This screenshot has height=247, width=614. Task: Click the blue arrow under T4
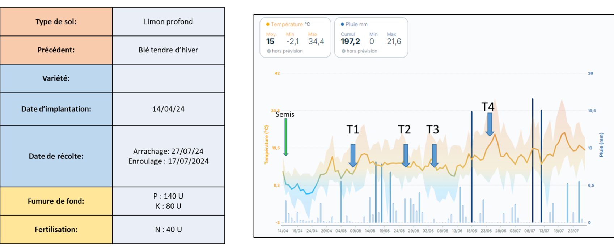(x=490, y=124)
